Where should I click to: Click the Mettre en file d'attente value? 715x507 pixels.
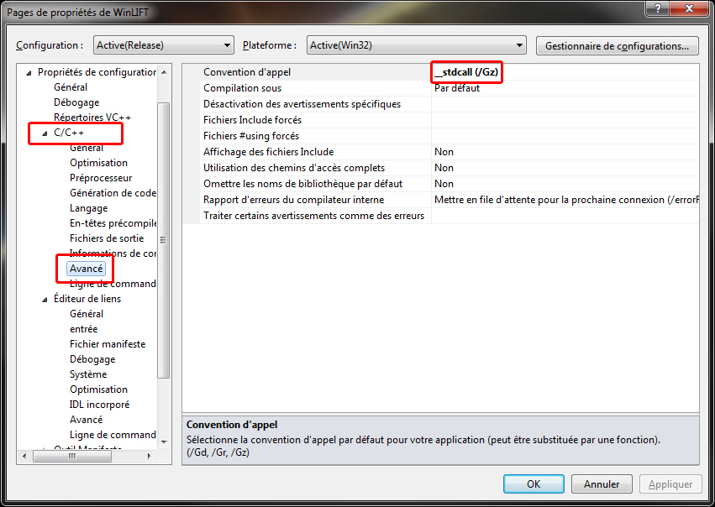[566, 200]
